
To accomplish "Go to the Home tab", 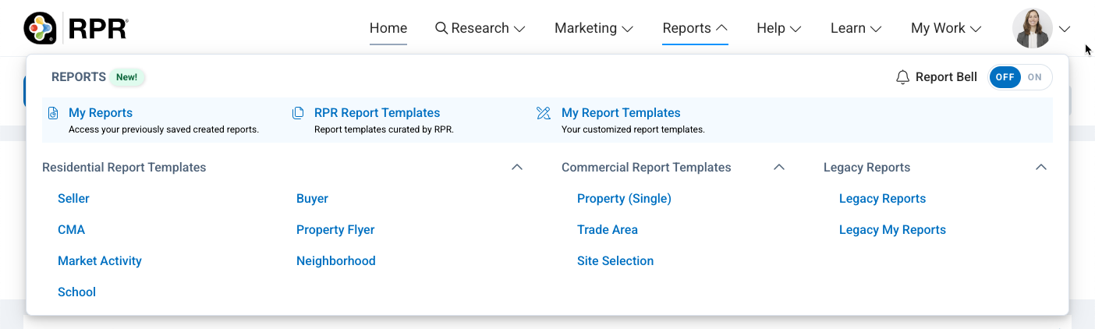I will pyautogui.click(x=388, y=28).
